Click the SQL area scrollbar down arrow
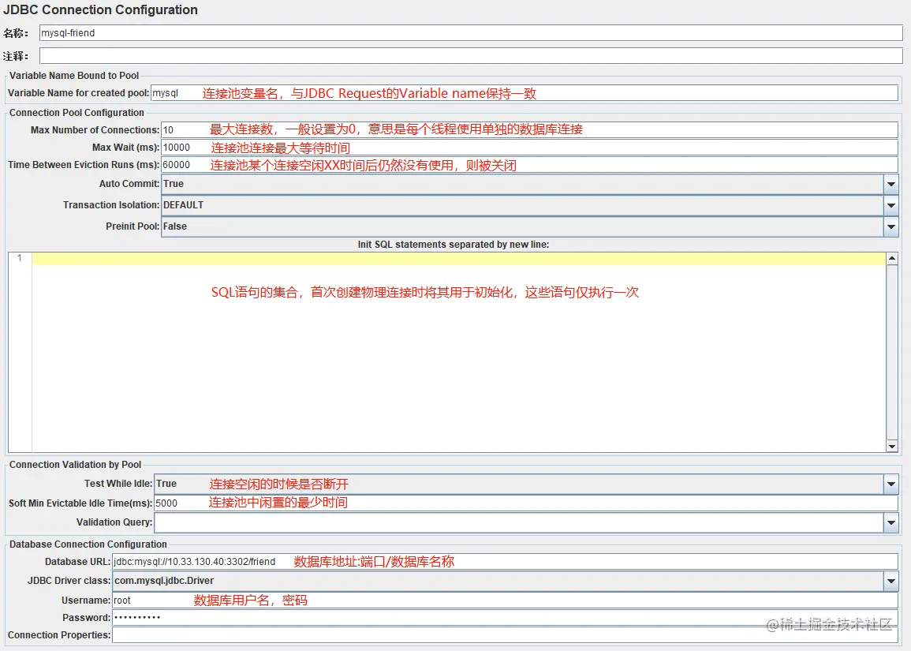The image size is (911, 651). [x=892, y=446]
